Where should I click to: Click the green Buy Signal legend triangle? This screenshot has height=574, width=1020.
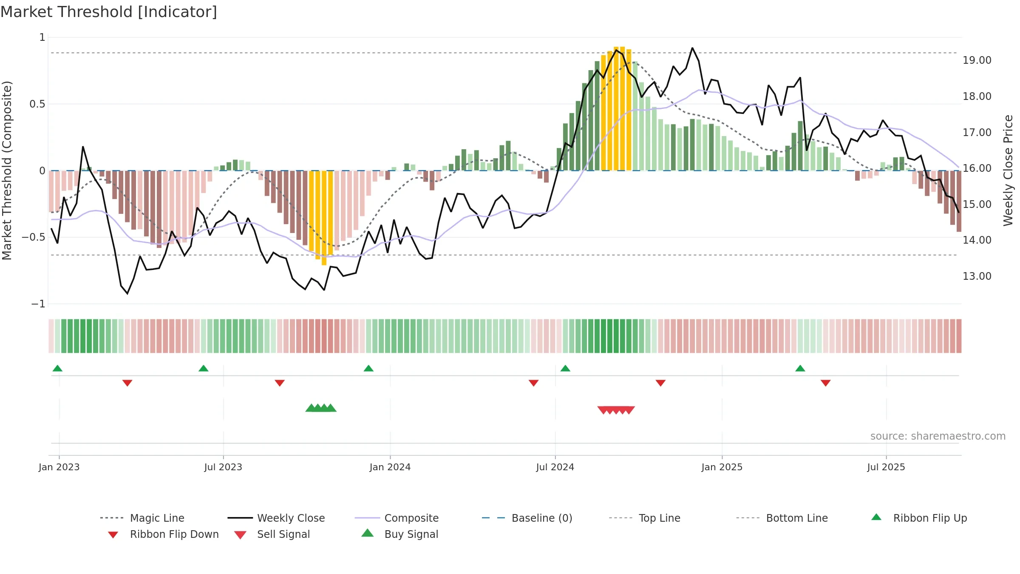point(368,533)
